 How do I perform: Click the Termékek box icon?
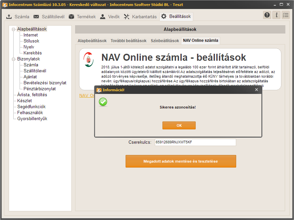[71, 17]
